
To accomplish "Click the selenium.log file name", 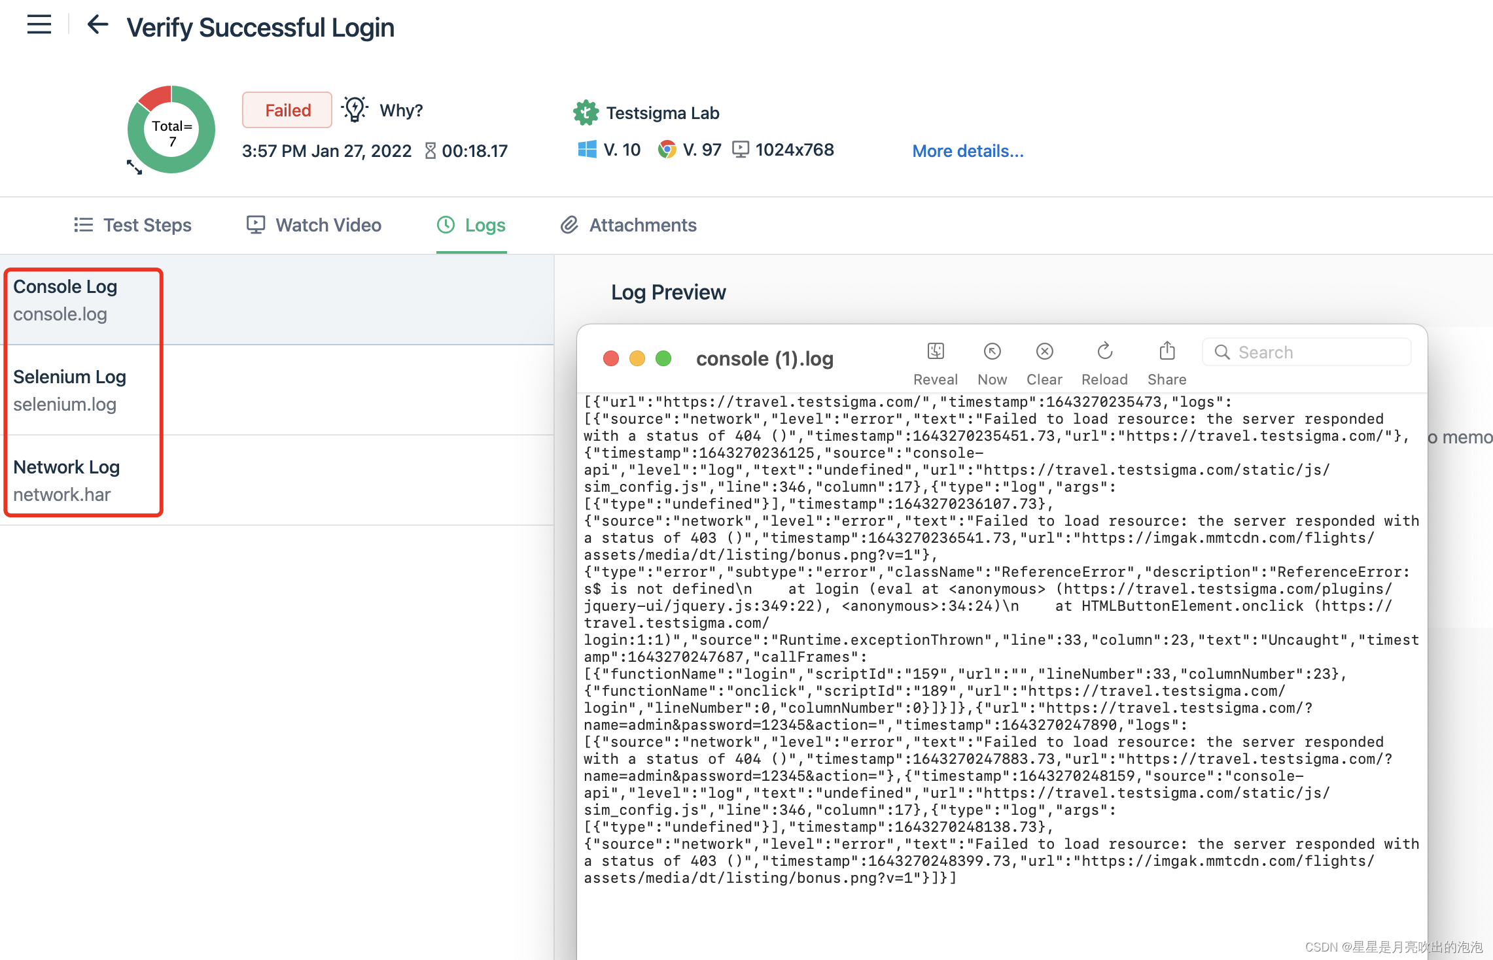I will click(65, 405).
